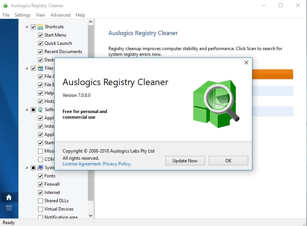This screenshot has width=307, height=226.
Task: Select the Start Menu tree item label
Action: [55, 35]
